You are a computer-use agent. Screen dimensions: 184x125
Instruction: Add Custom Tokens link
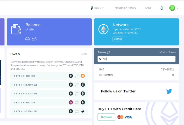[x=167, y=52]
